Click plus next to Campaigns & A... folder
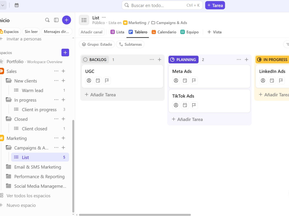The image size is (289, 216). (x=63, y=147)
